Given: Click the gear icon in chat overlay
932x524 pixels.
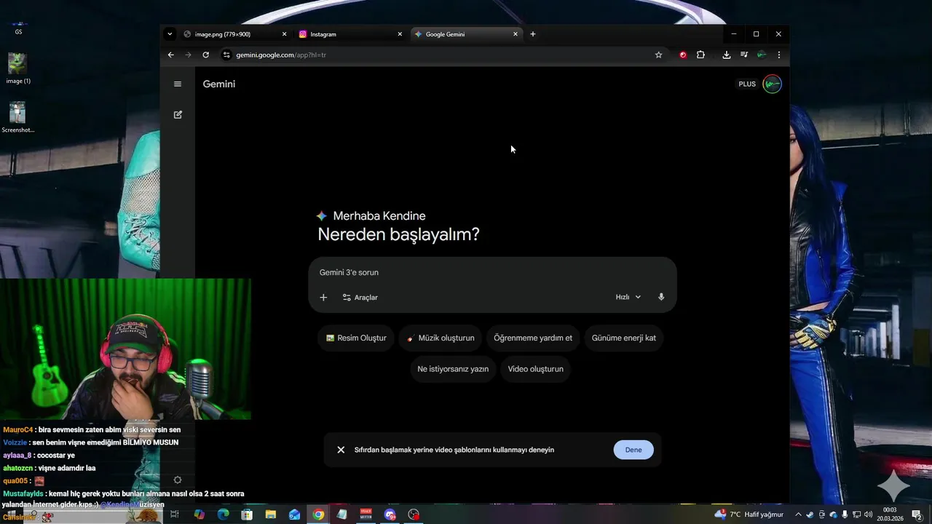Looking at the screenshot, I should 178,480.
